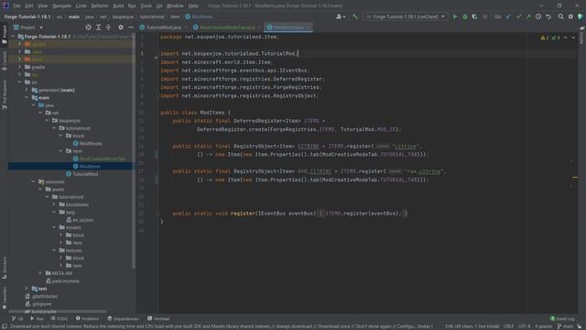The image size is (586, 330).
Task: Open the Terminal tool window
Action: pyautogui.click(x=158, y=318)
